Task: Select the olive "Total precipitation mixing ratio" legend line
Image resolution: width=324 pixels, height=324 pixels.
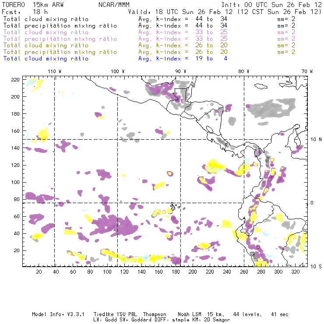Action: (x=60, y=52)
